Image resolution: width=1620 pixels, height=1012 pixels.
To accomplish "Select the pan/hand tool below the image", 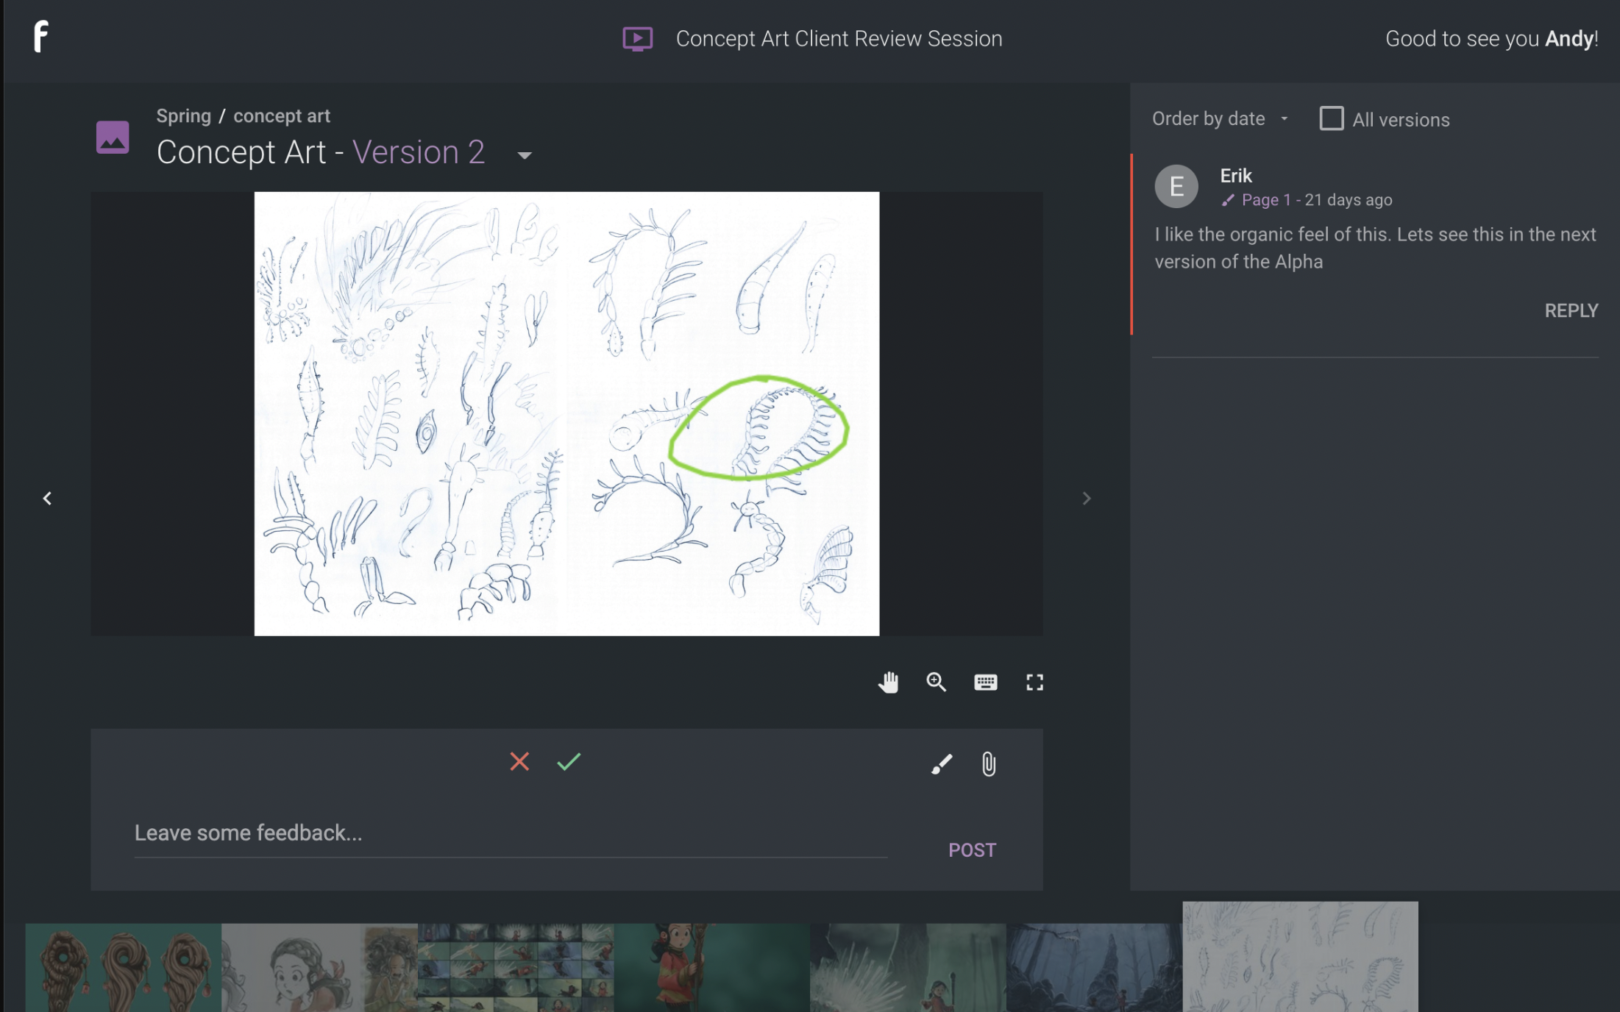I will 887,683.
